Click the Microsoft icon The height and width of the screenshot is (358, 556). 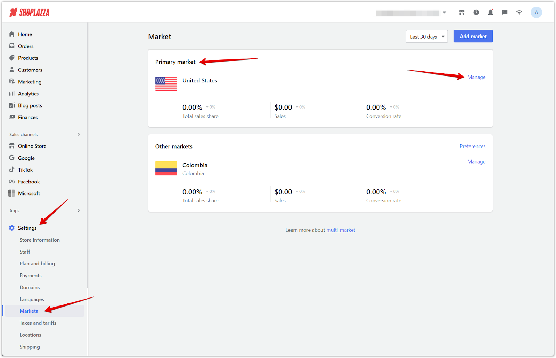[12, 193]
